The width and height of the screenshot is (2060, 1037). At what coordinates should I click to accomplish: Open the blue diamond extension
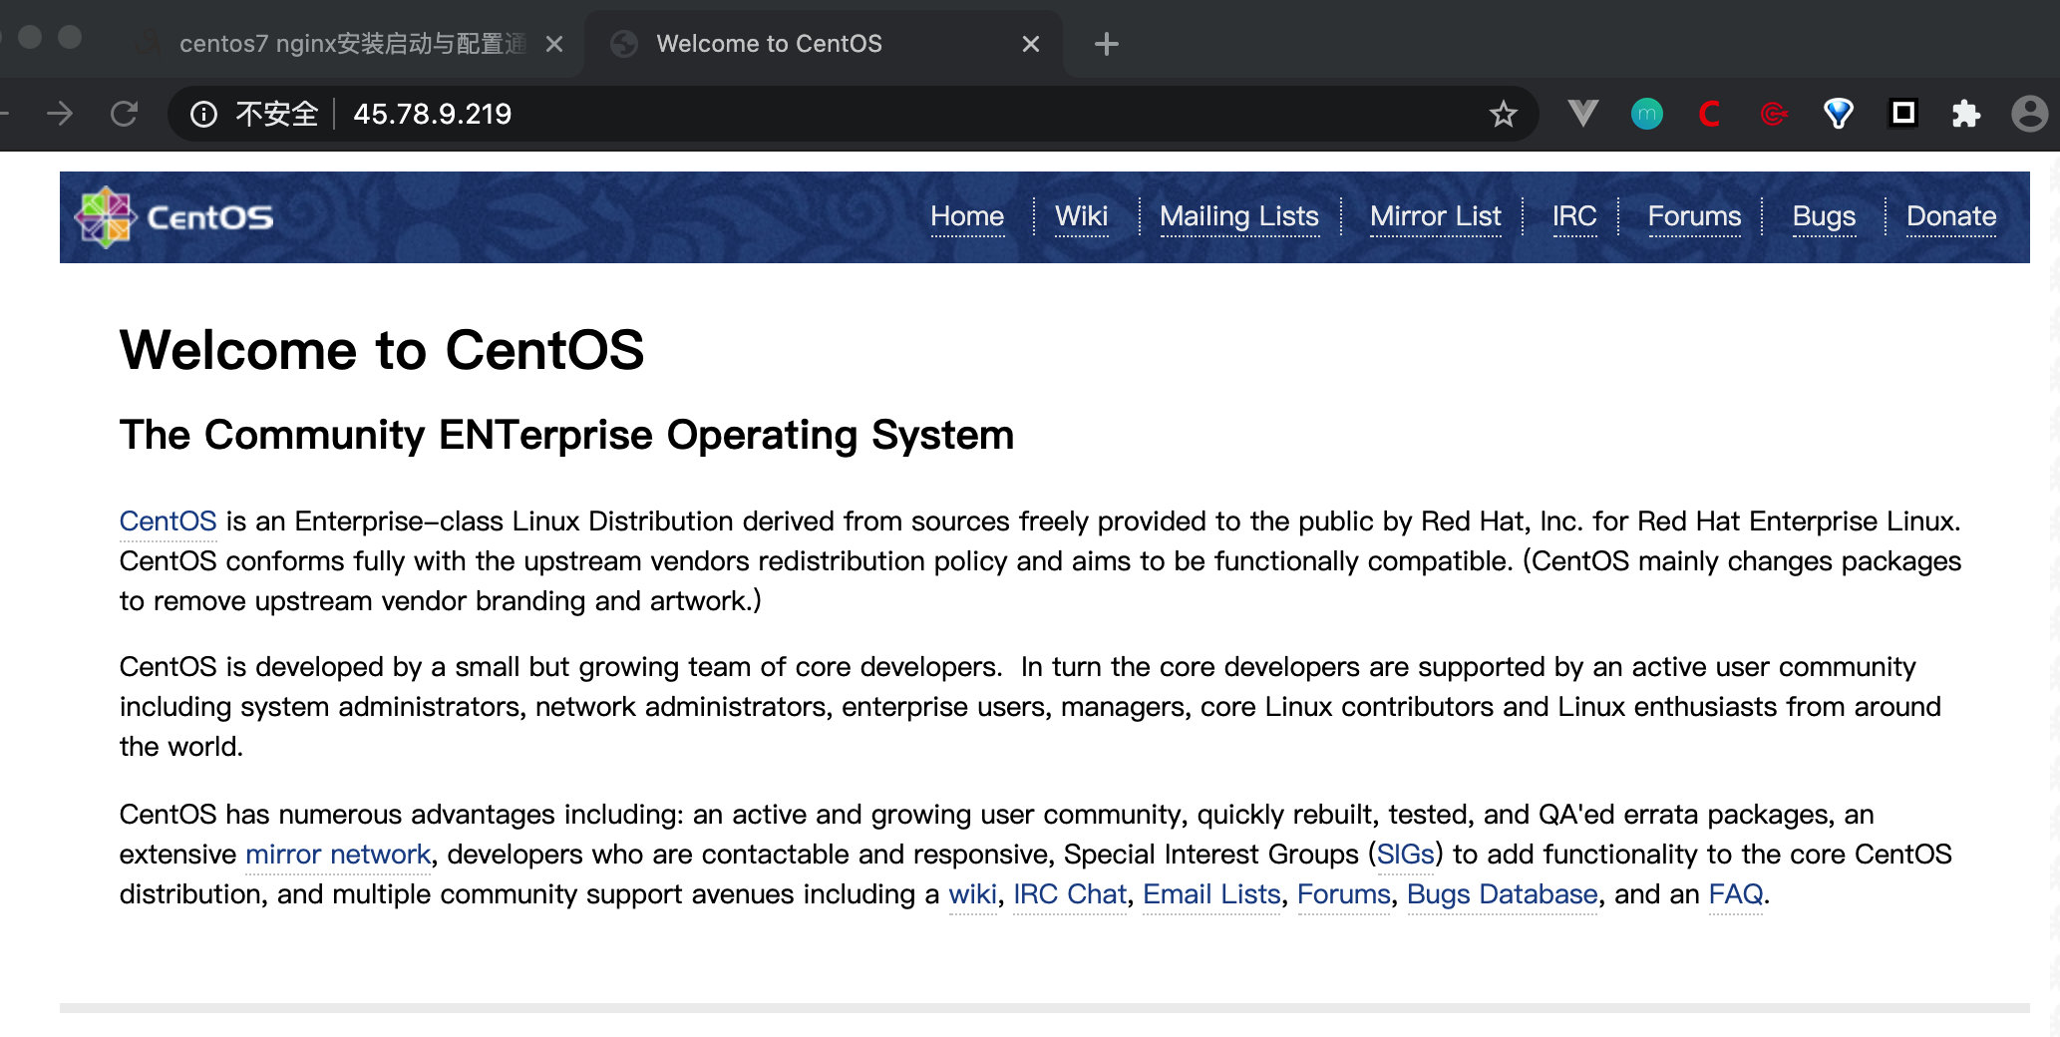tap(1838, 114)
